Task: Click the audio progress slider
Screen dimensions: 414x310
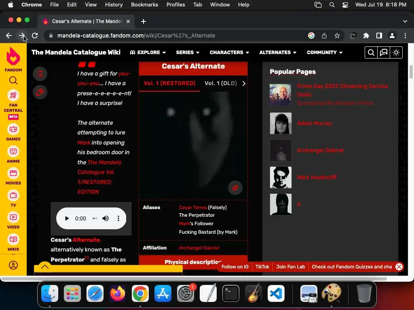Action: point(95,218)
